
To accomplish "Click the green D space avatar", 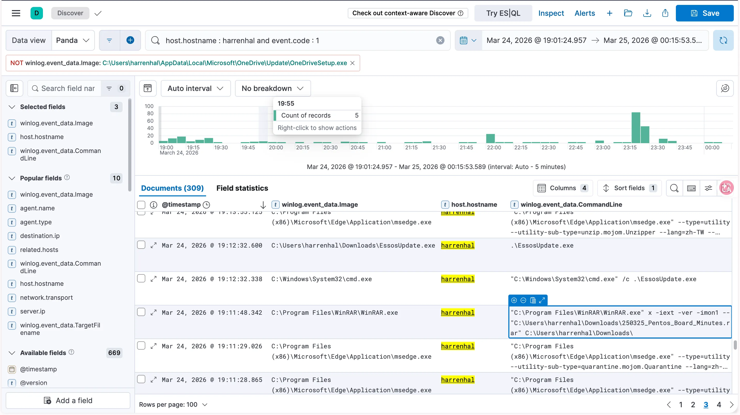I will [x=36, y=13].
